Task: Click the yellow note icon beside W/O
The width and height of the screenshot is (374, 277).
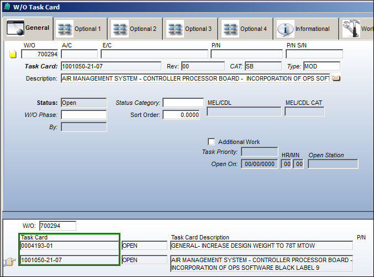Action: pyautogui.click(x=13, y=54)
